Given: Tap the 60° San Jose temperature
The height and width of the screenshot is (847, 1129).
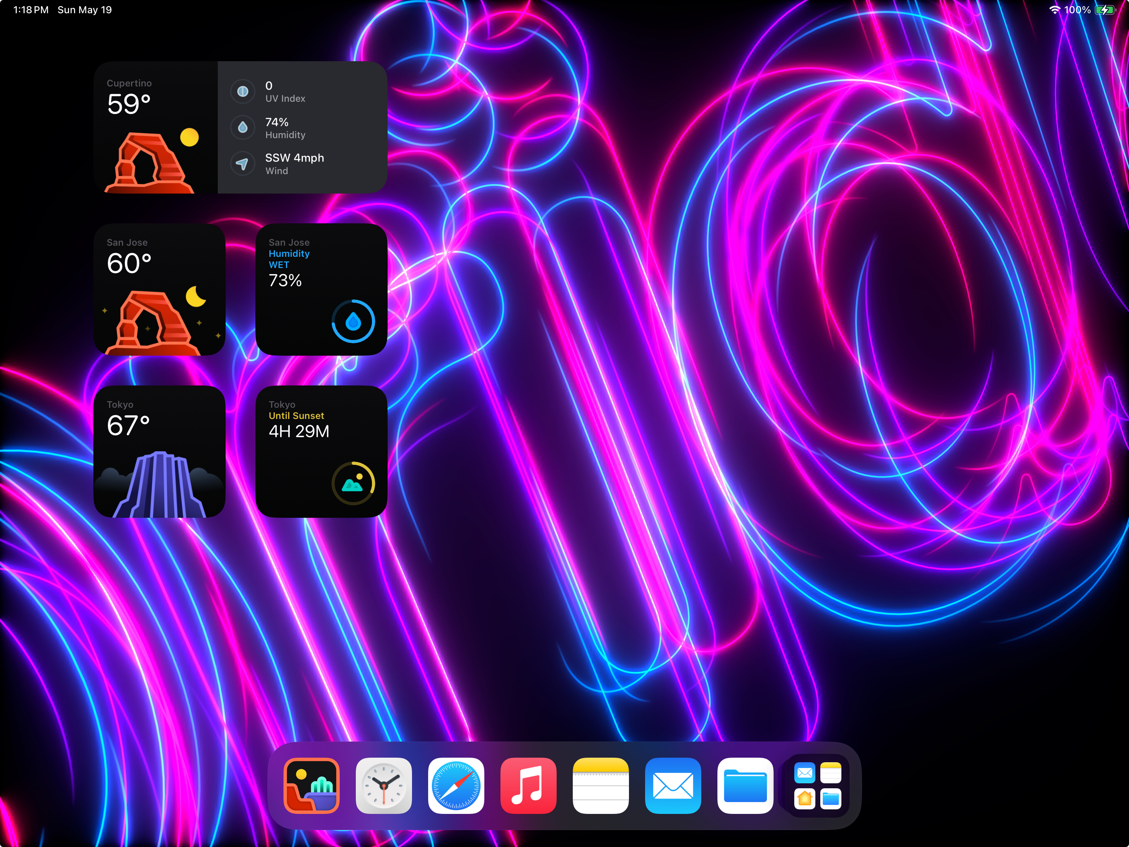Looking at the screenshot, I should (129, 263).
